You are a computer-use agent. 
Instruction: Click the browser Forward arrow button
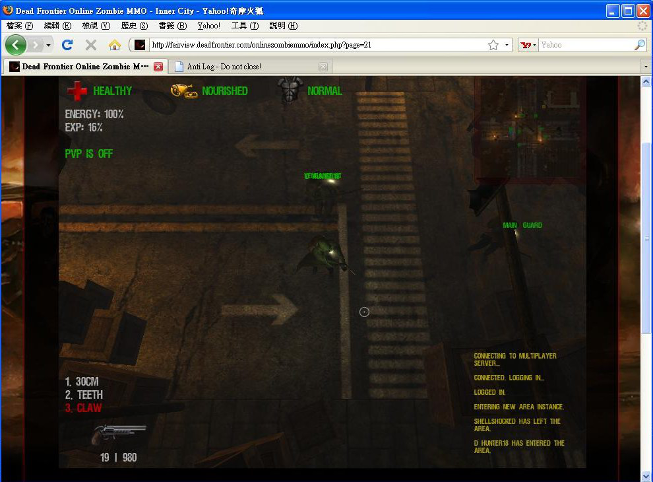pyautogui.click(x=36, y=45)
